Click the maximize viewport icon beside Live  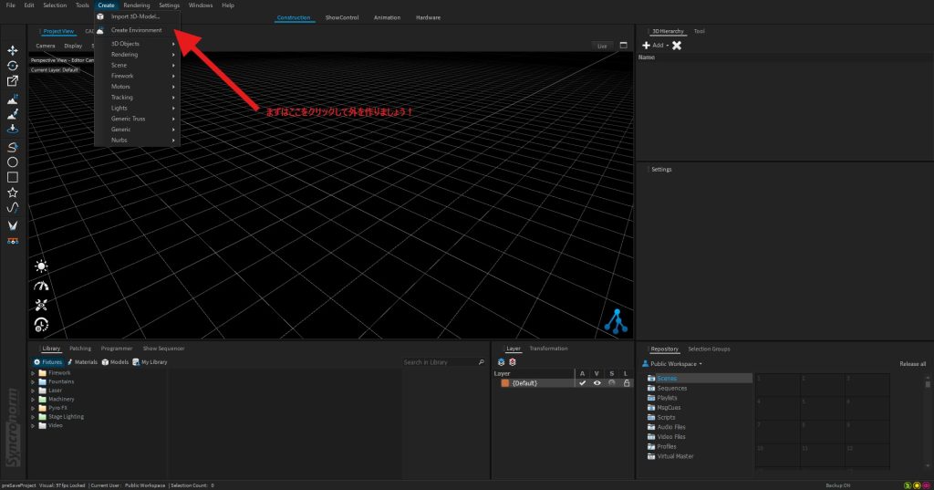624,45
